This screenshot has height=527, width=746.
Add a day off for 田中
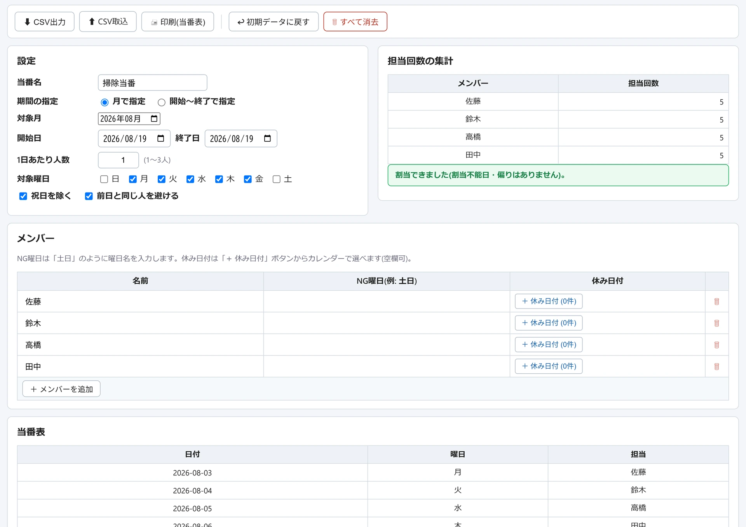pos(549,366)
